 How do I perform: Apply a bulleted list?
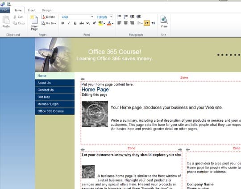click(x=120, y=17)
